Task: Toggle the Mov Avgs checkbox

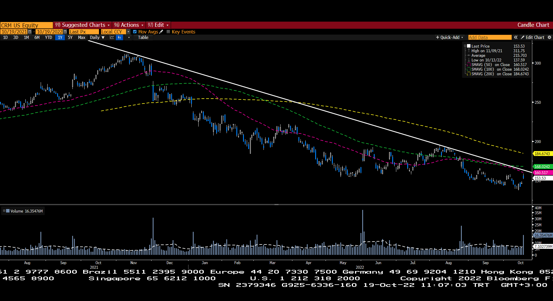Action: (x=135, y=32)
